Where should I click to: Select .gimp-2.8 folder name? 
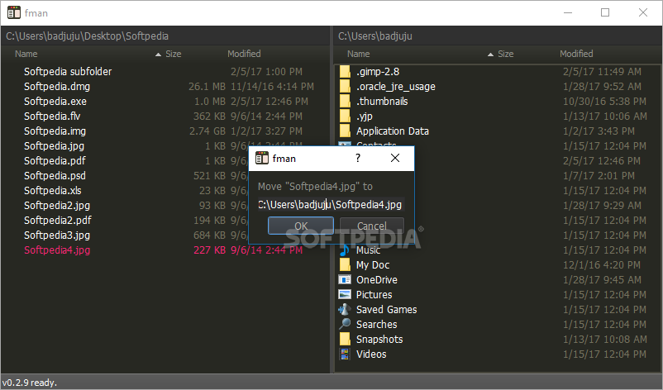coord(378,71)
